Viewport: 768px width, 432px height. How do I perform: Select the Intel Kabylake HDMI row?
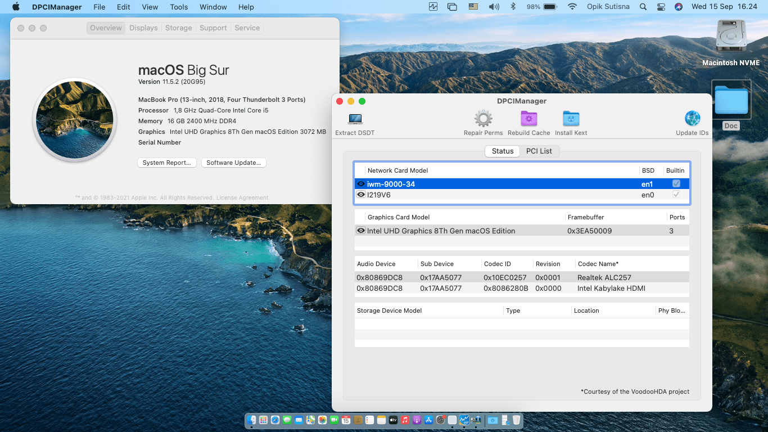pyautogui.click(x=522, y=288)
